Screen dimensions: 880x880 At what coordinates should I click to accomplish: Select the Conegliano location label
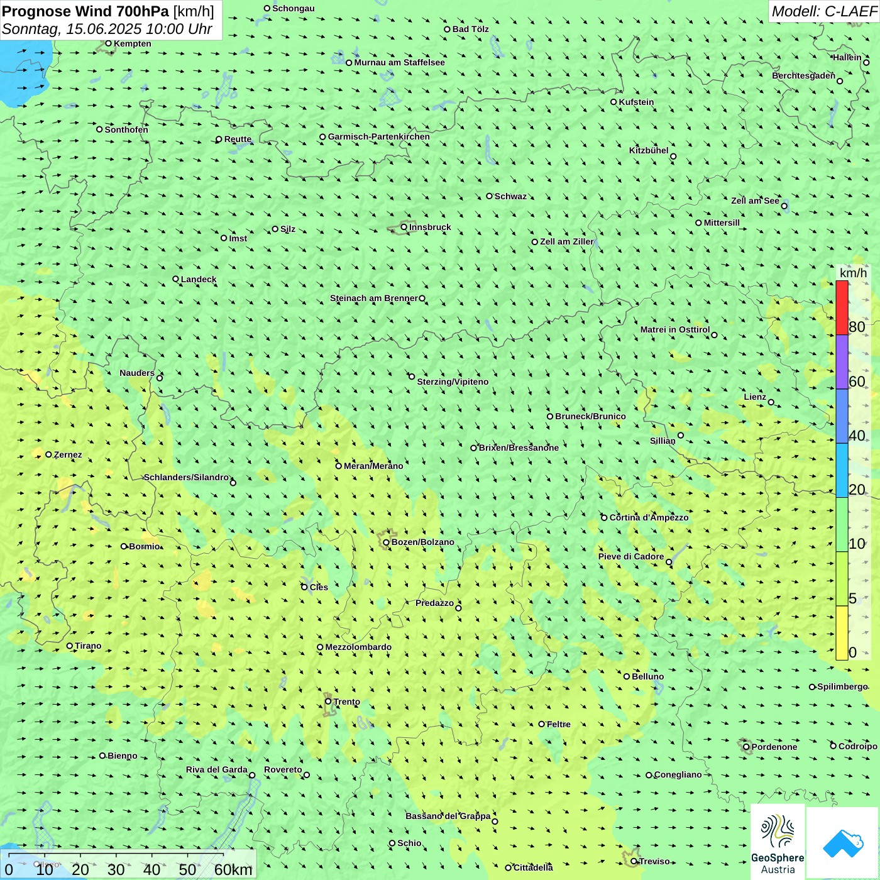678,774
